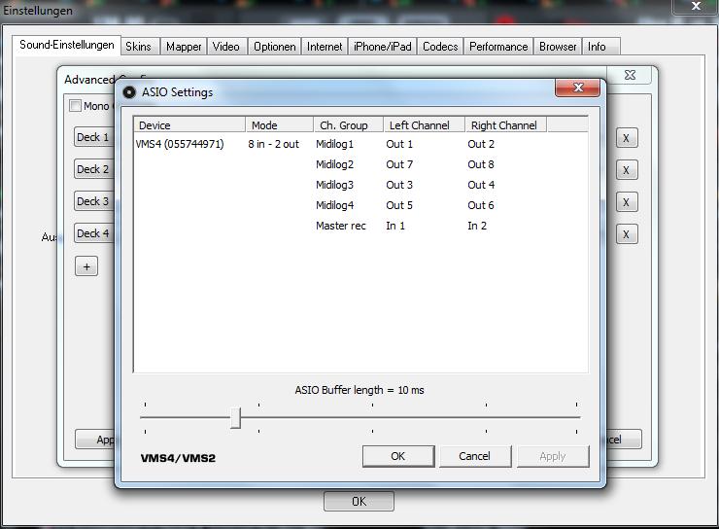Screen dimensions: 719x529
Task: Switch to the Video tab
Action: (226, 47)
